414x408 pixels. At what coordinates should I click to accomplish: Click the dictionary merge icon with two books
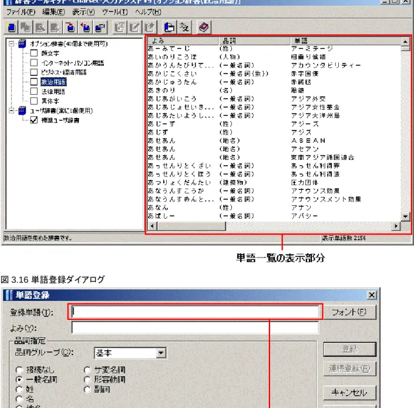click(100, 27)
